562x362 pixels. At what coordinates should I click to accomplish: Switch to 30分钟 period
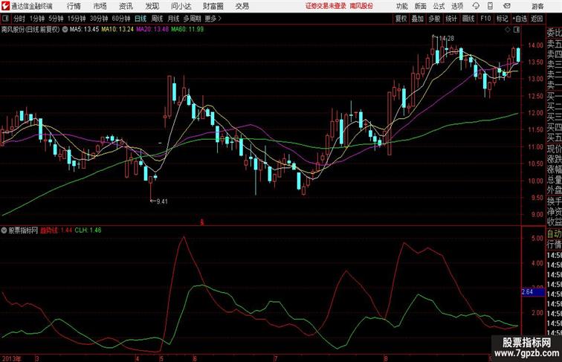(99, 19)
